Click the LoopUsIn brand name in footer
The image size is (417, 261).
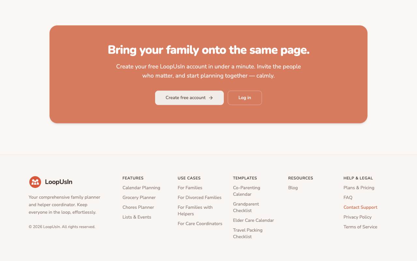(59, 182)
